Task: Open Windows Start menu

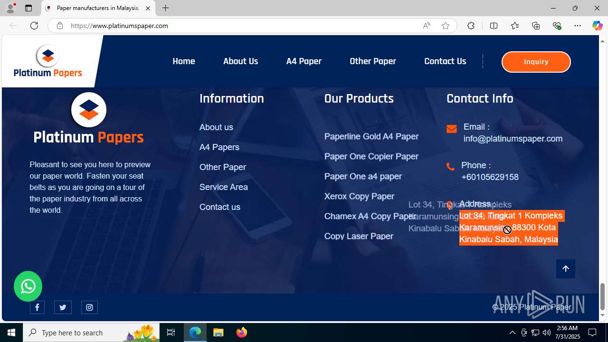Action: coord(11,332)
